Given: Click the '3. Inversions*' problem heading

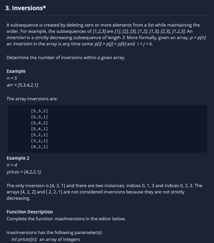Looking at the screenshot, I should [x=26, y=8].
